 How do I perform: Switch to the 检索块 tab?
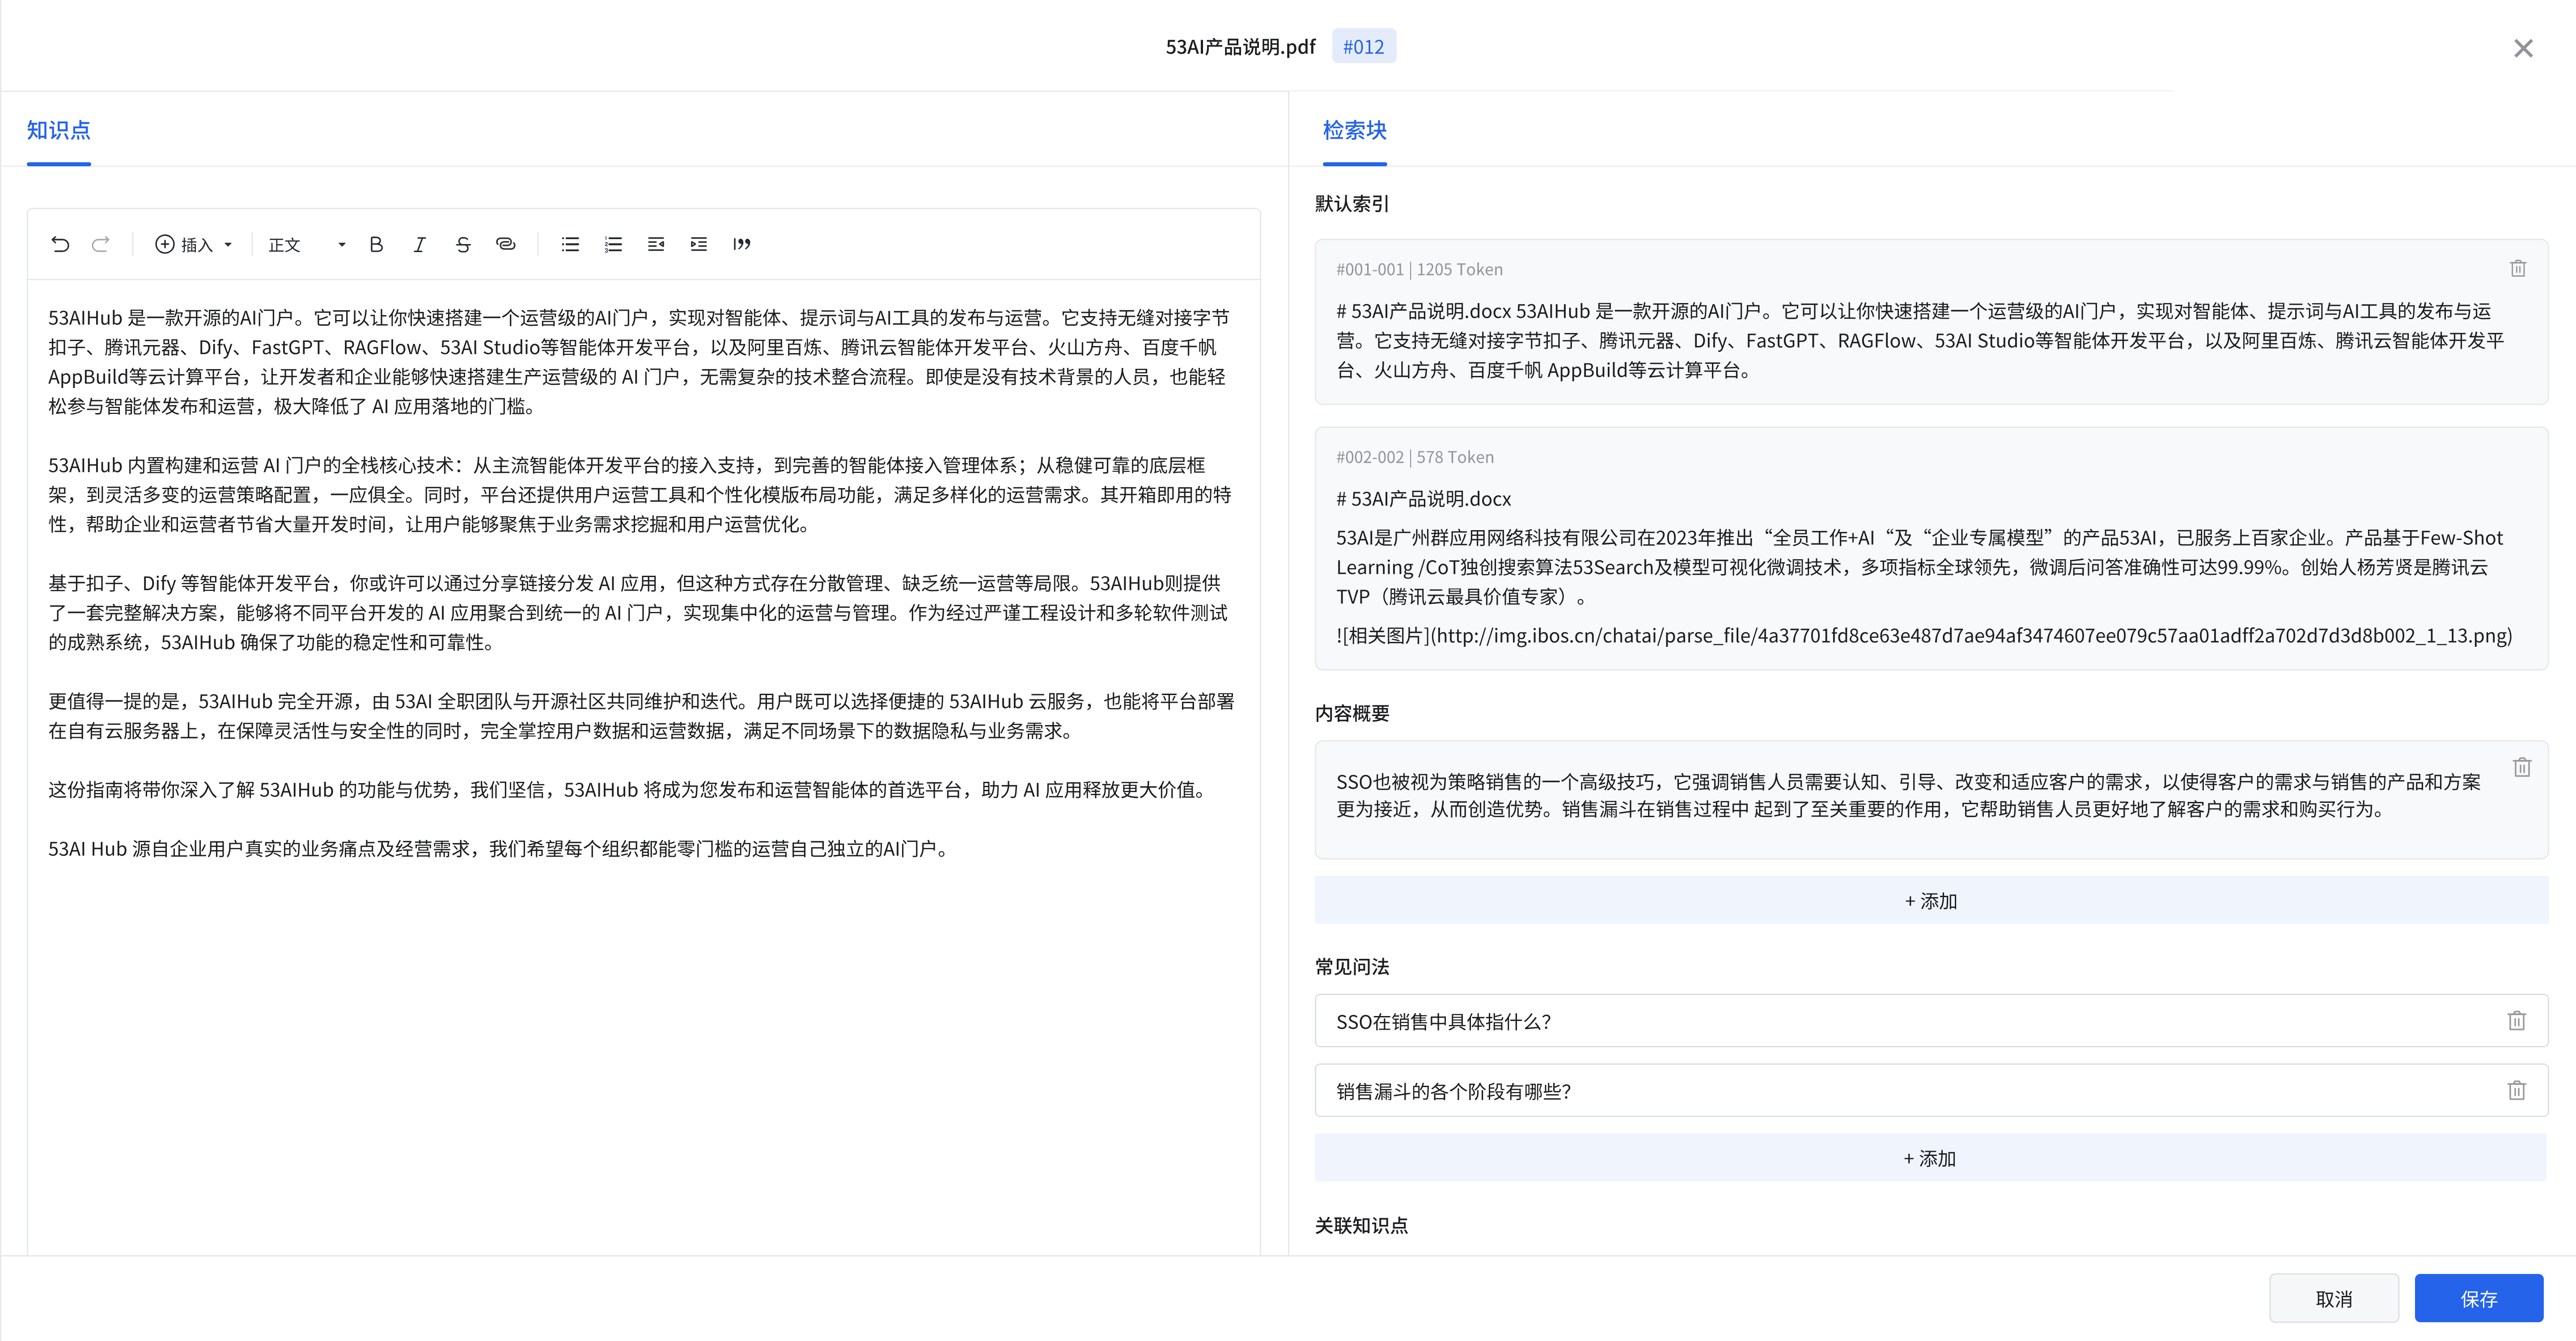click(x=1354, y=130)
